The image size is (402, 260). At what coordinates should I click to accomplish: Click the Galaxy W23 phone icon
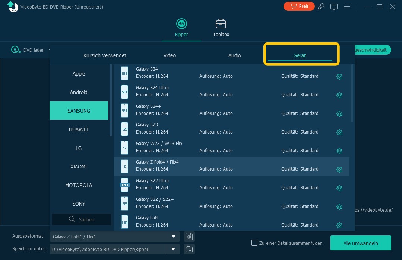tap(124, 148)
